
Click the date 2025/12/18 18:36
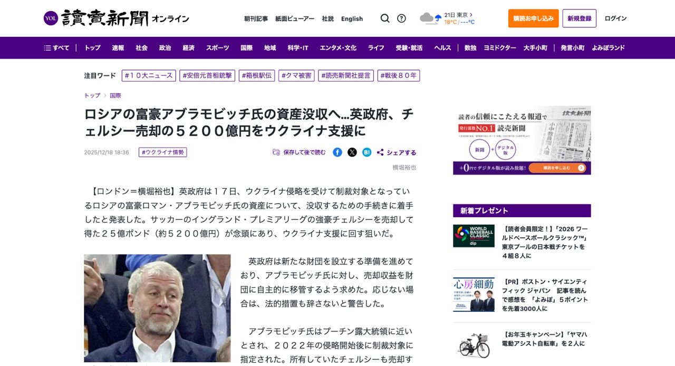[107, 152]
